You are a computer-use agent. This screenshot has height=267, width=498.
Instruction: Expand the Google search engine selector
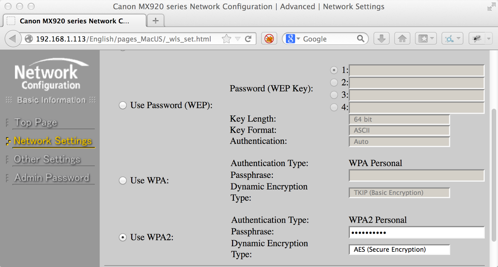click(293, 39)
